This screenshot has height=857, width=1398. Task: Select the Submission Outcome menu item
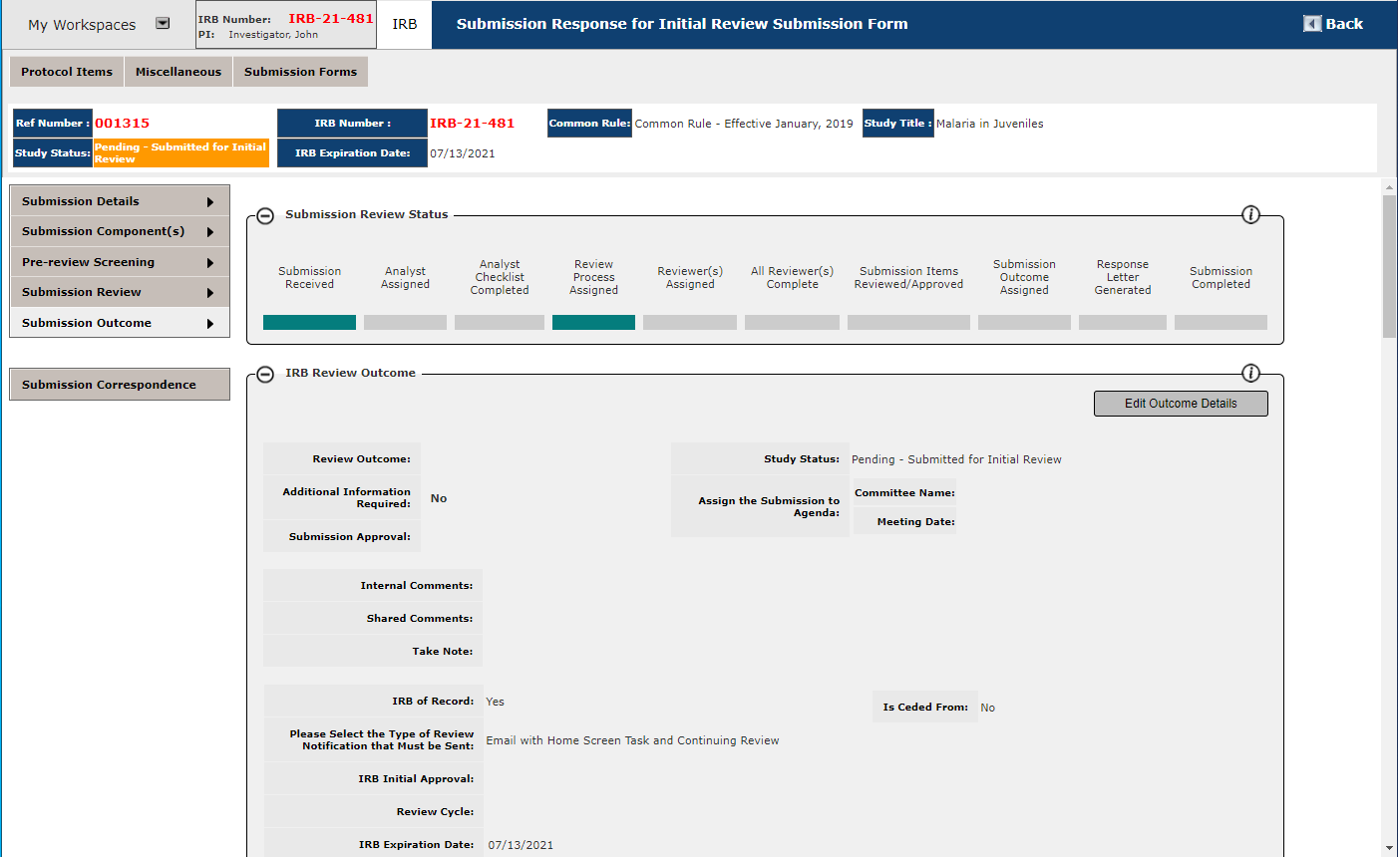120,323
